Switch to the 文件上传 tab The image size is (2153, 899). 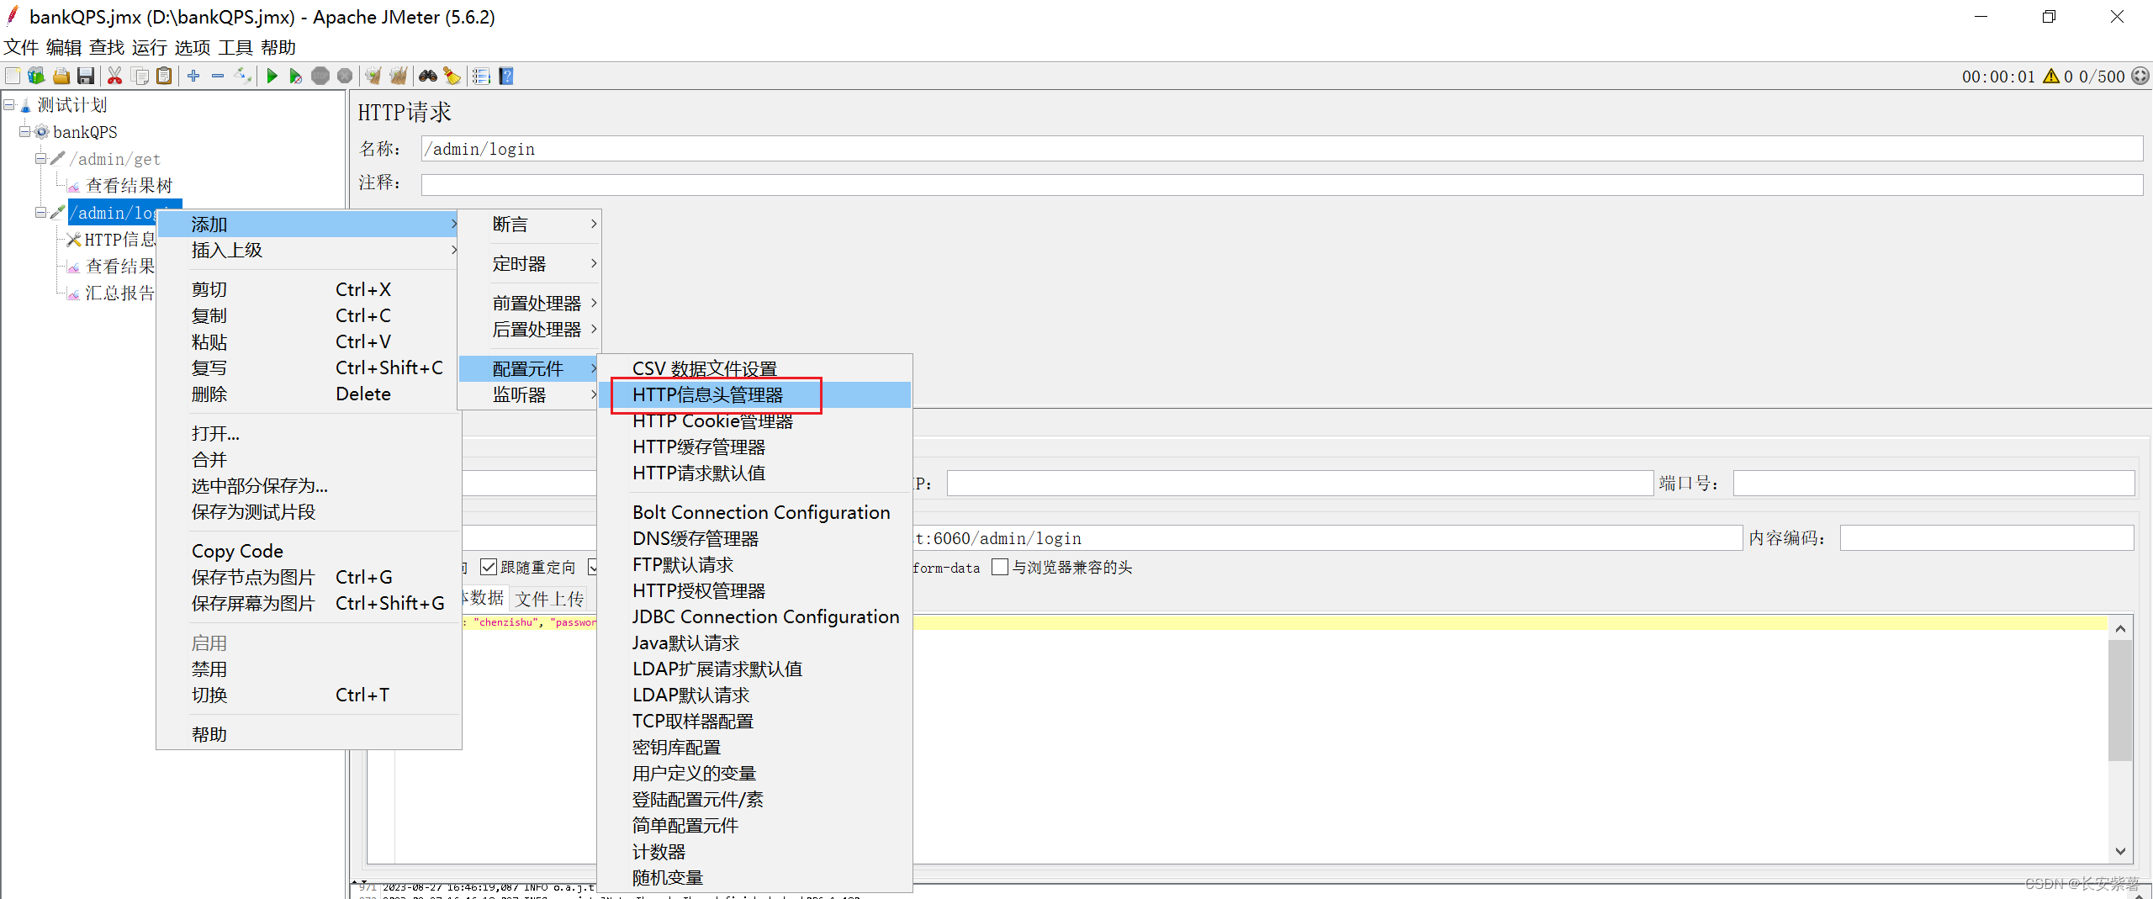[549, 599]
